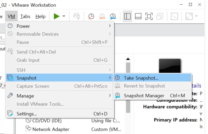This screenshot has height=134, width=208.
Task: Click the console view toolbar icon
Action: (174, 16)
